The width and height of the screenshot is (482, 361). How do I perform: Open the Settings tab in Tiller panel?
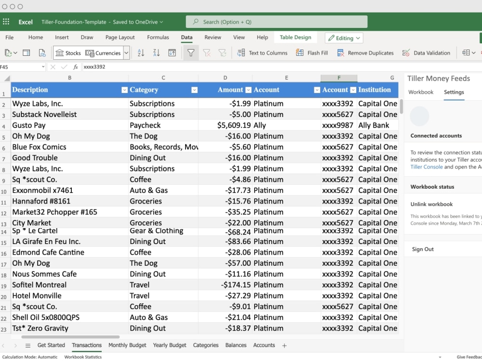pyautogui.click(x=454, y=92)
